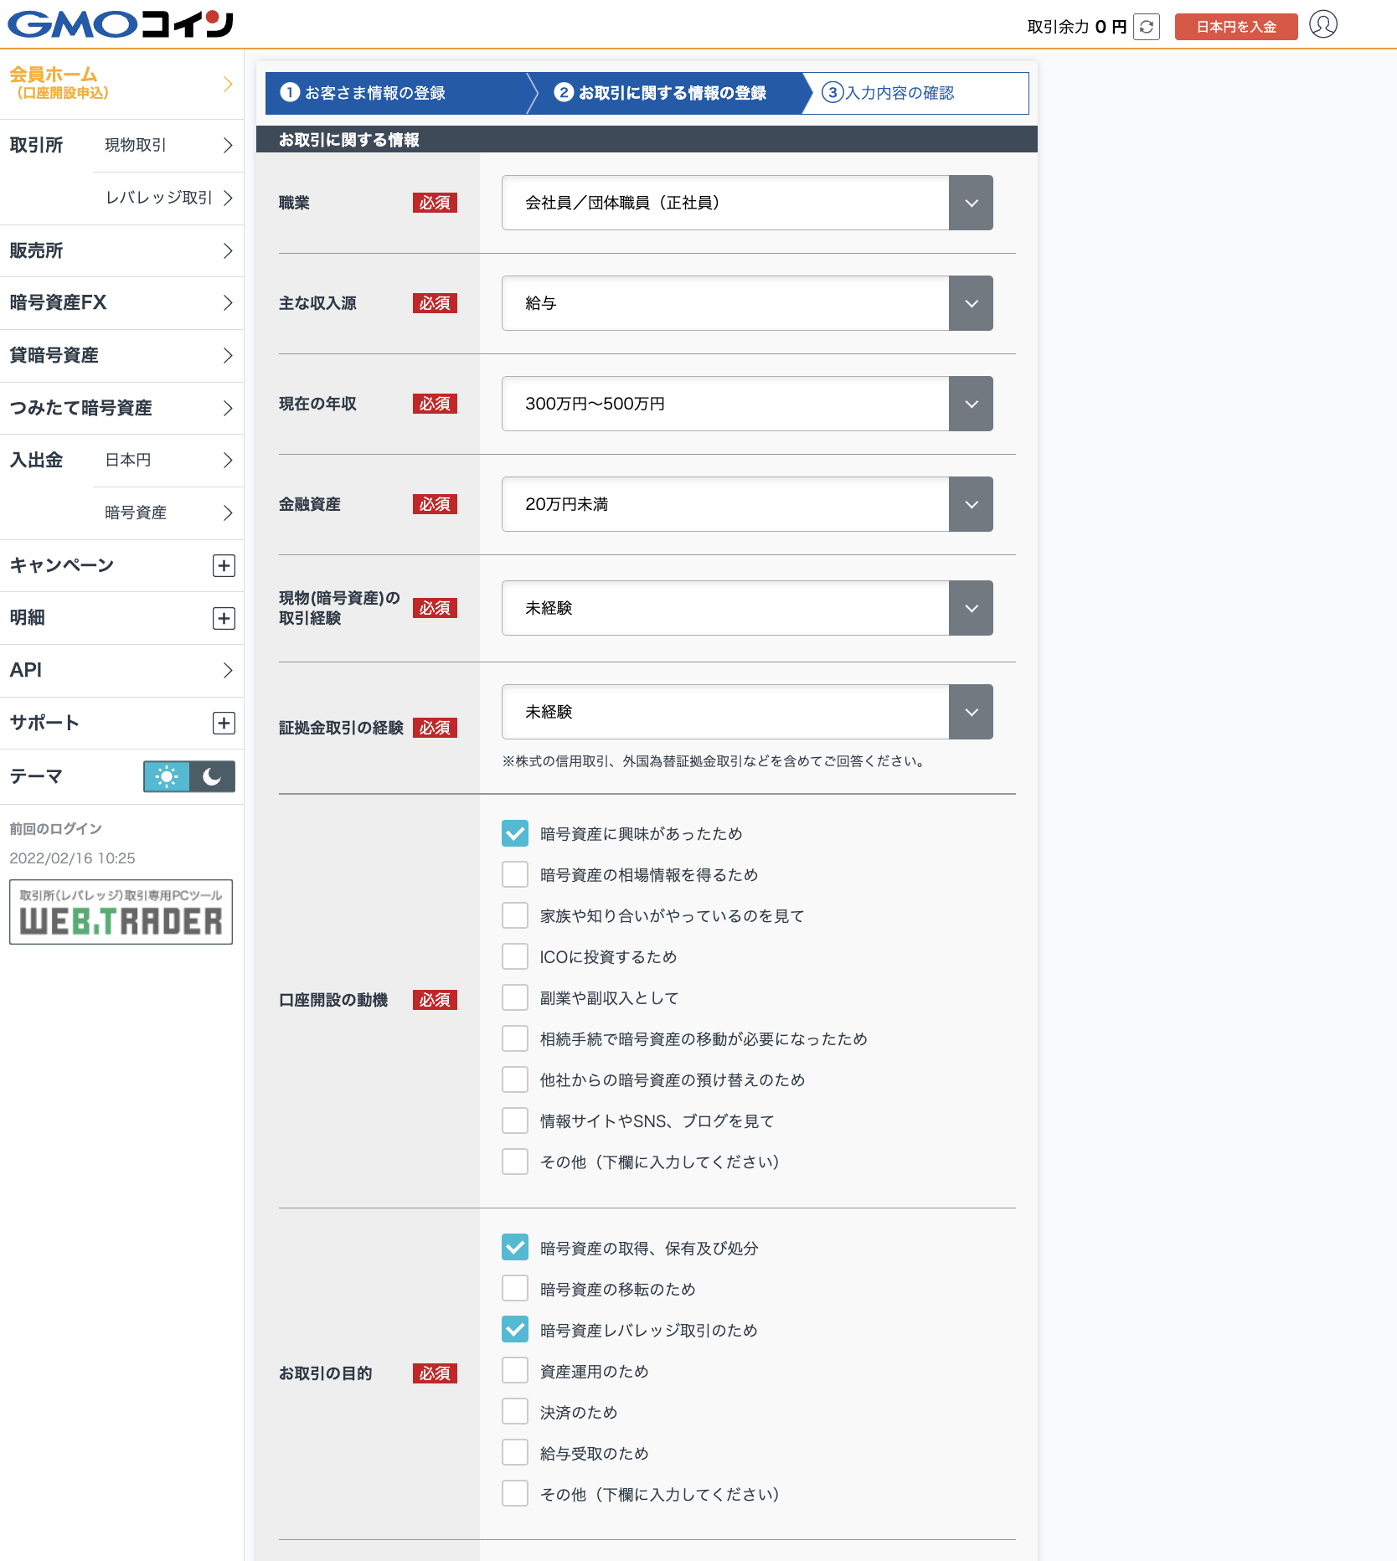Click the 日本円を入金 button
The width and height of the screenshot is (1397, 1561).
pyautogui.click(x=1235, y=27)
